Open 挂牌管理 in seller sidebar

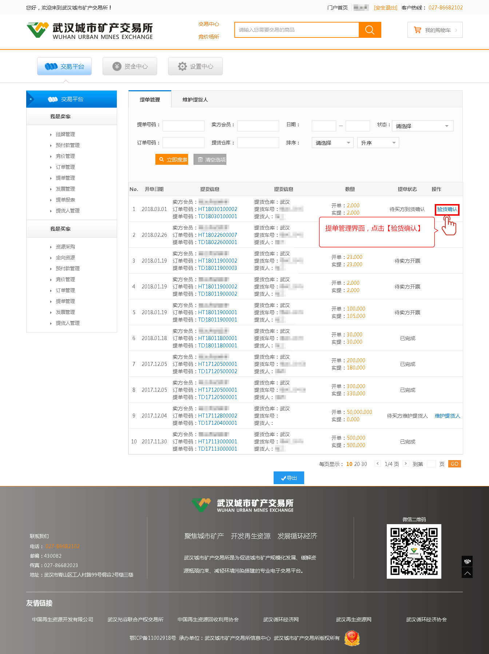tap(65, 135)
